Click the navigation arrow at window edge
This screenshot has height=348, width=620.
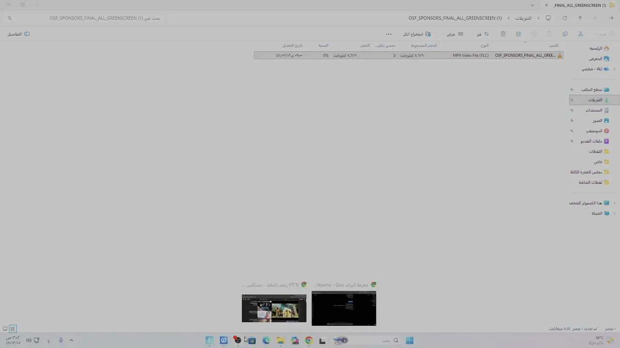pyautogui.click(x=611, y=18)
